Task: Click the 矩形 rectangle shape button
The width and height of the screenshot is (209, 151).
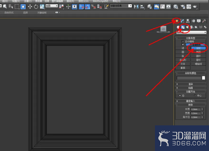Action: (x=199, y=48)
